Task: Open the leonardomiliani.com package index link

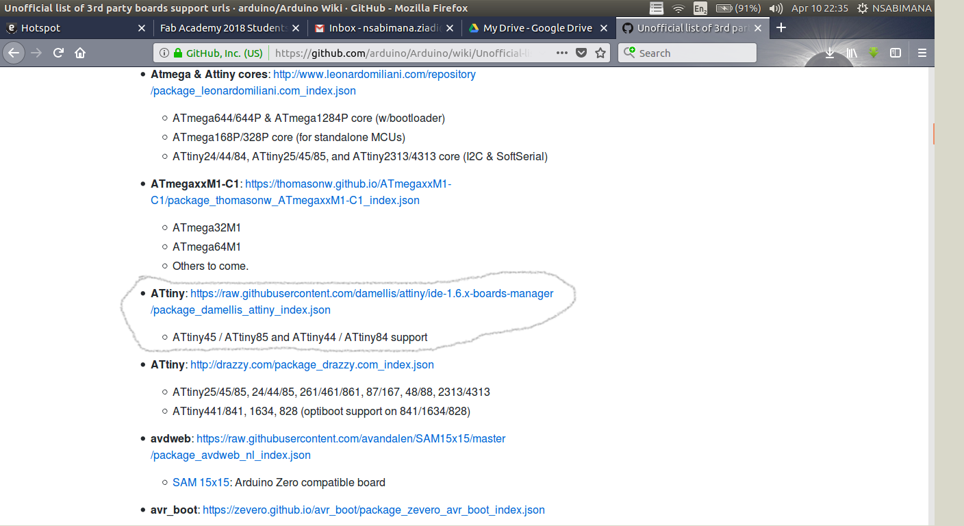Action: [313, 82]
